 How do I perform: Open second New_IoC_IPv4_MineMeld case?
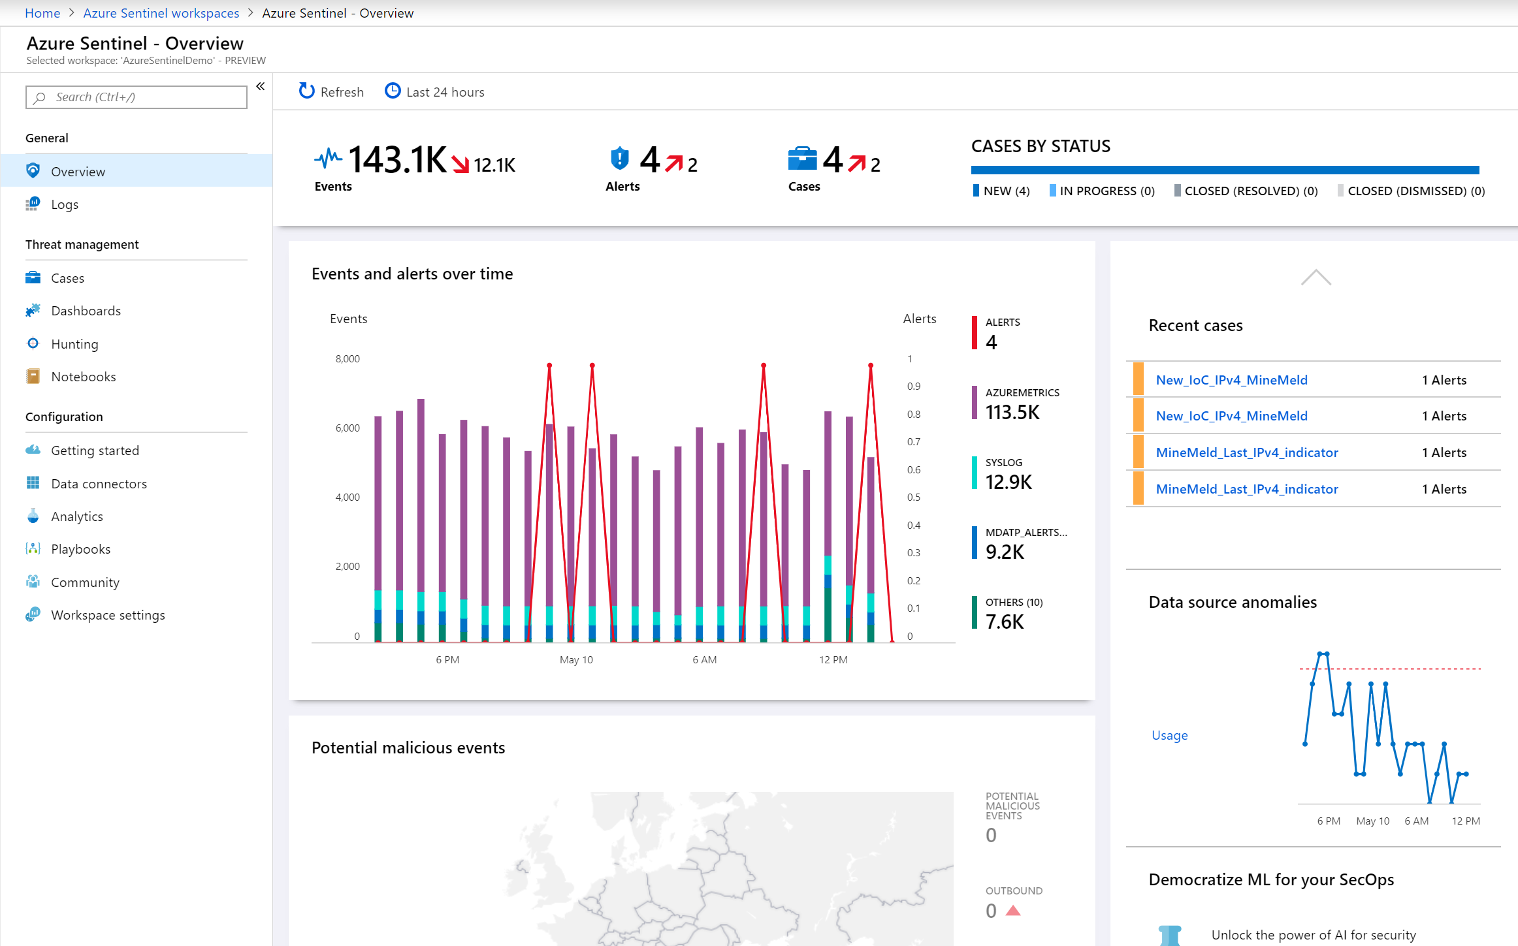pos(1231,416)
